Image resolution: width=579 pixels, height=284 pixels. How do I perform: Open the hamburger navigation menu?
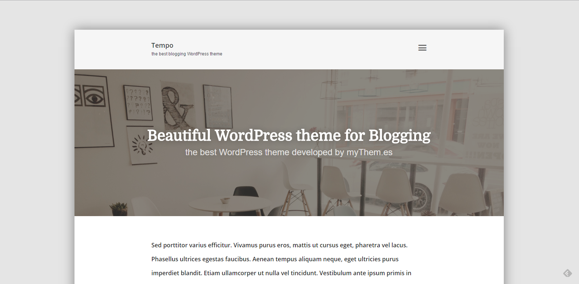coord(422,48)
